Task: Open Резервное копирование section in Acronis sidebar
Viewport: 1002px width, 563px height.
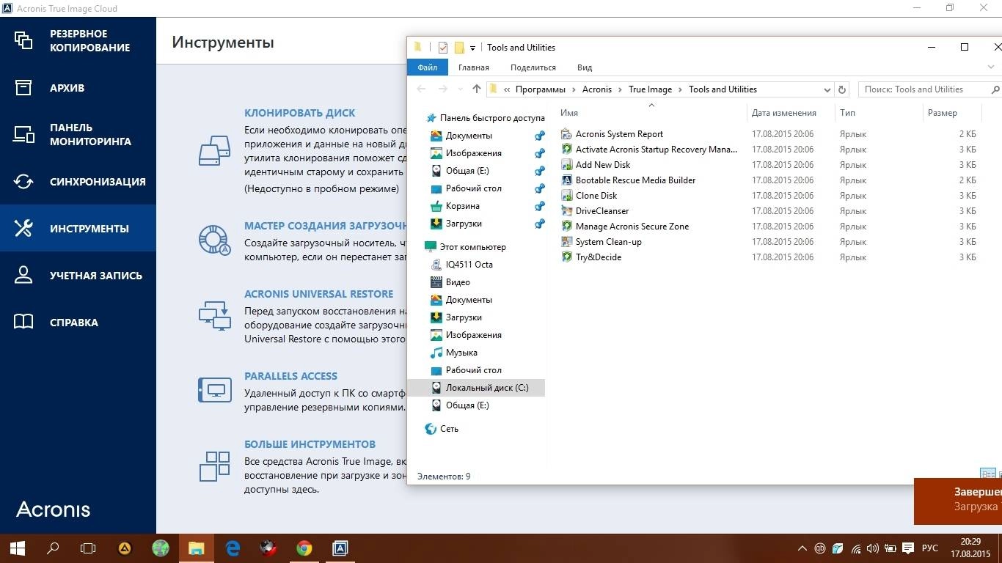Action: [78, 40]
